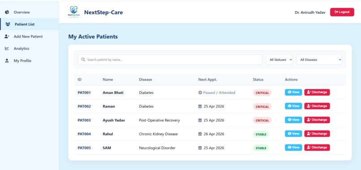Viewport: 361px width, 170px height.
Task: Click the Overview pie chart icon
Action: pyautogui.click(x=7, y=12)
